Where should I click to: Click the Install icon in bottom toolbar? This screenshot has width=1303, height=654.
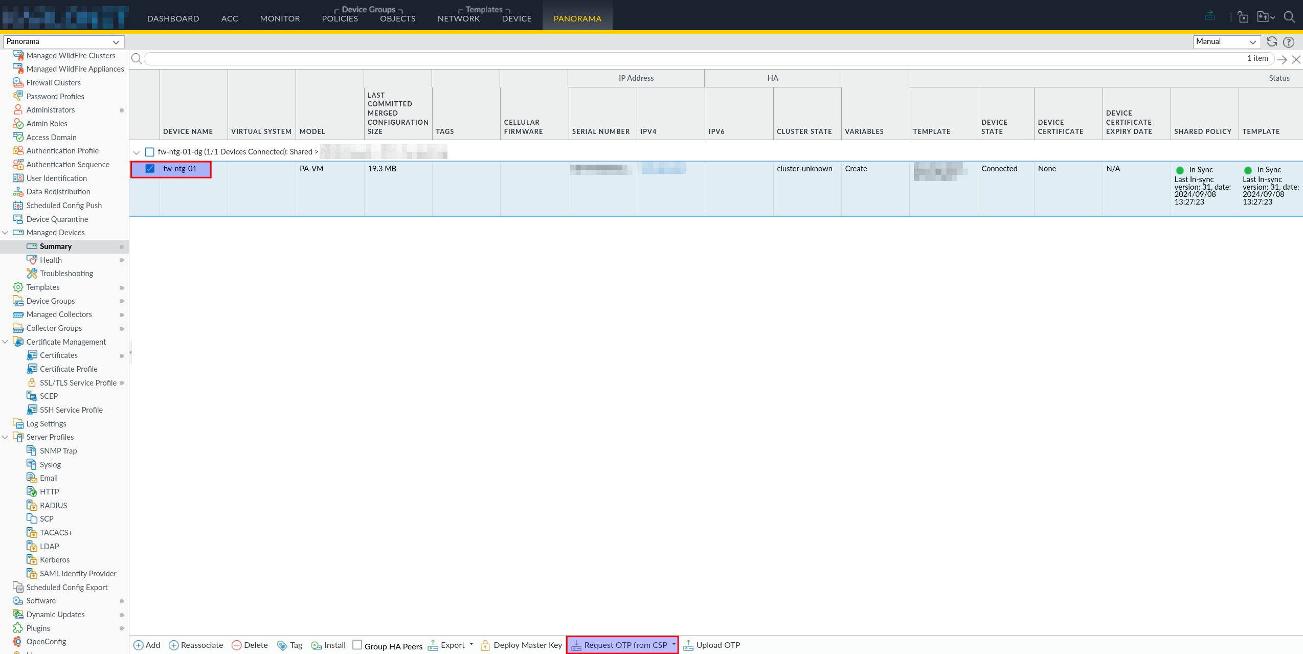(316, 645)
